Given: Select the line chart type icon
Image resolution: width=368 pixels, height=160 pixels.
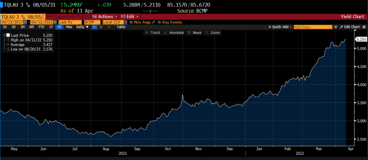Looking at the screenshot, I should pyautogui.click(x=94, y=27).
